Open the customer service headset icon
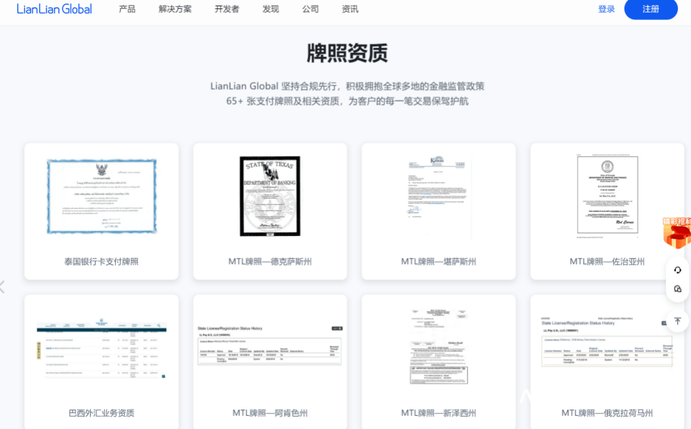The width and height of the screenshot is (691, 429). click(x=677, y=270)
